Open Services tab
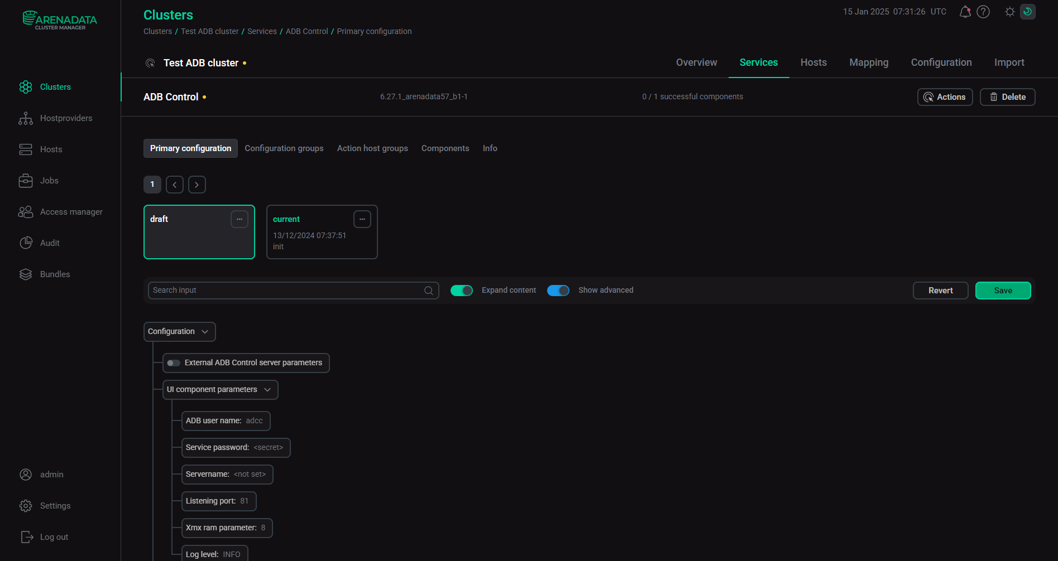The width and height of the screenshot is (1058, 561). click(x=759, y=62)
